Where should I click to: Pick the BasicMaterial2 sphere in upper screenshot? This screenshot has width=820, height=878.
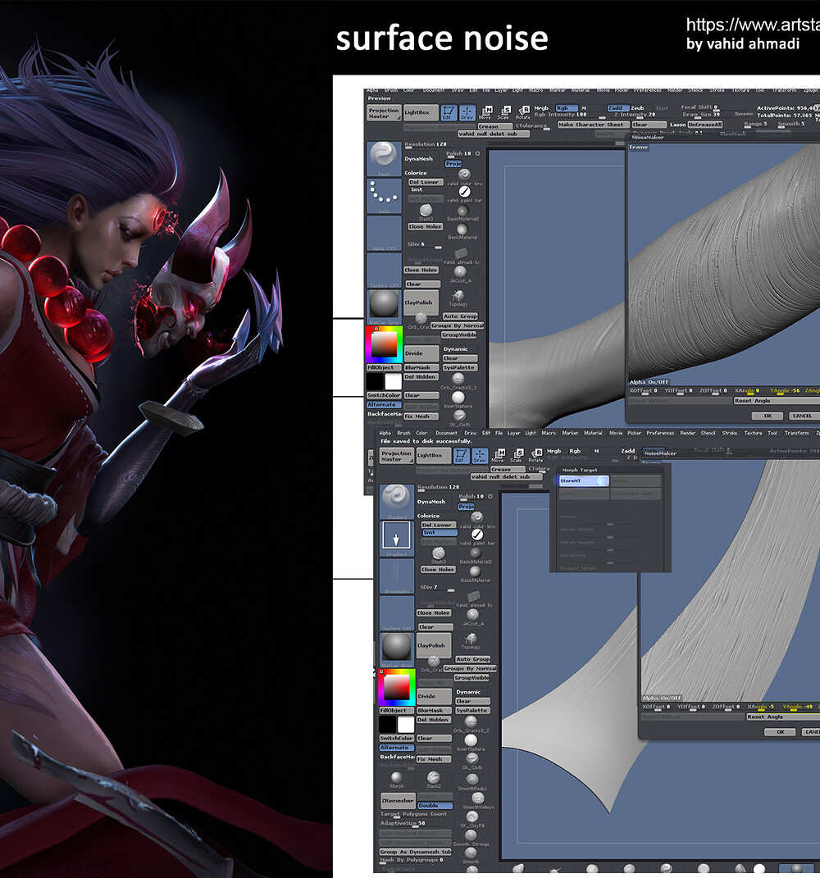[x=462, y=212]
